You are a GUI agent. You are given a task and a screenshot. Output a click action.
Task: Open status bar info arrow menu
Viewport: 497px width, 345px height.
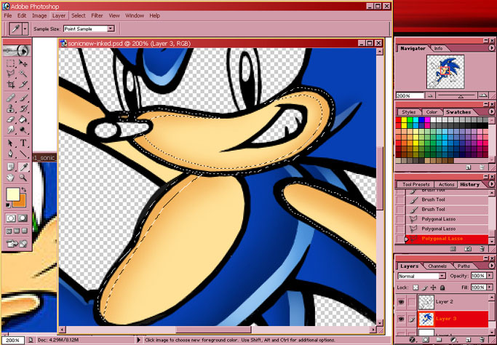138,340
